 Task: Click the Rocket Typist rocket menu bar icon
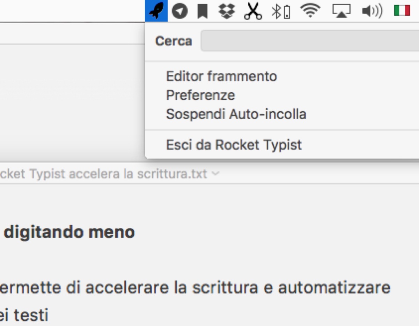[x=156, y=12]
